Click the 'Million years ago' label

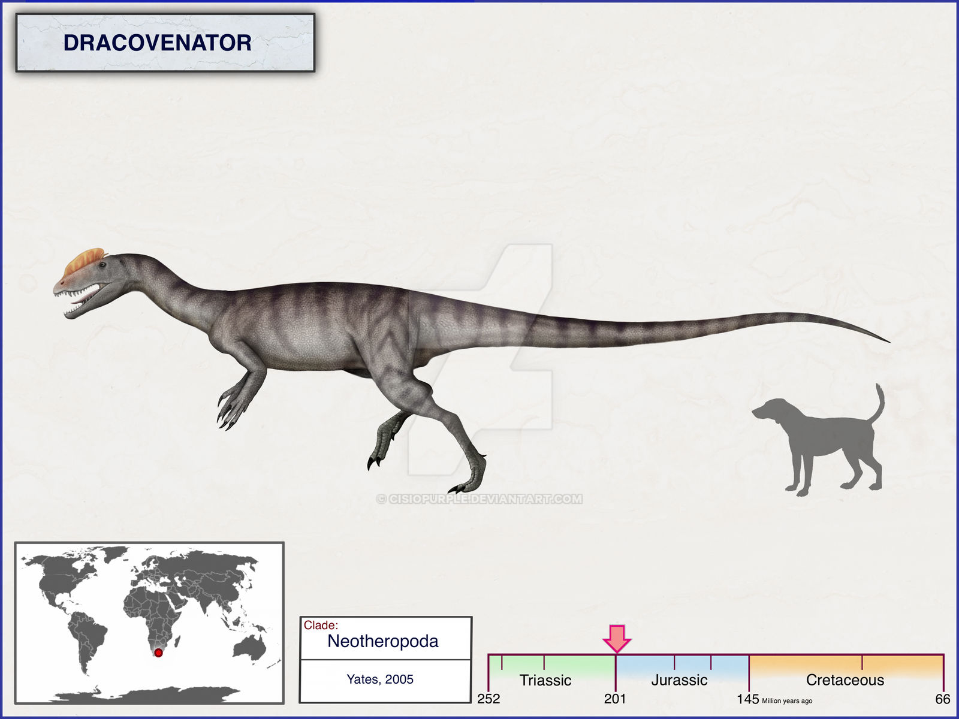[x=787, y=700]
